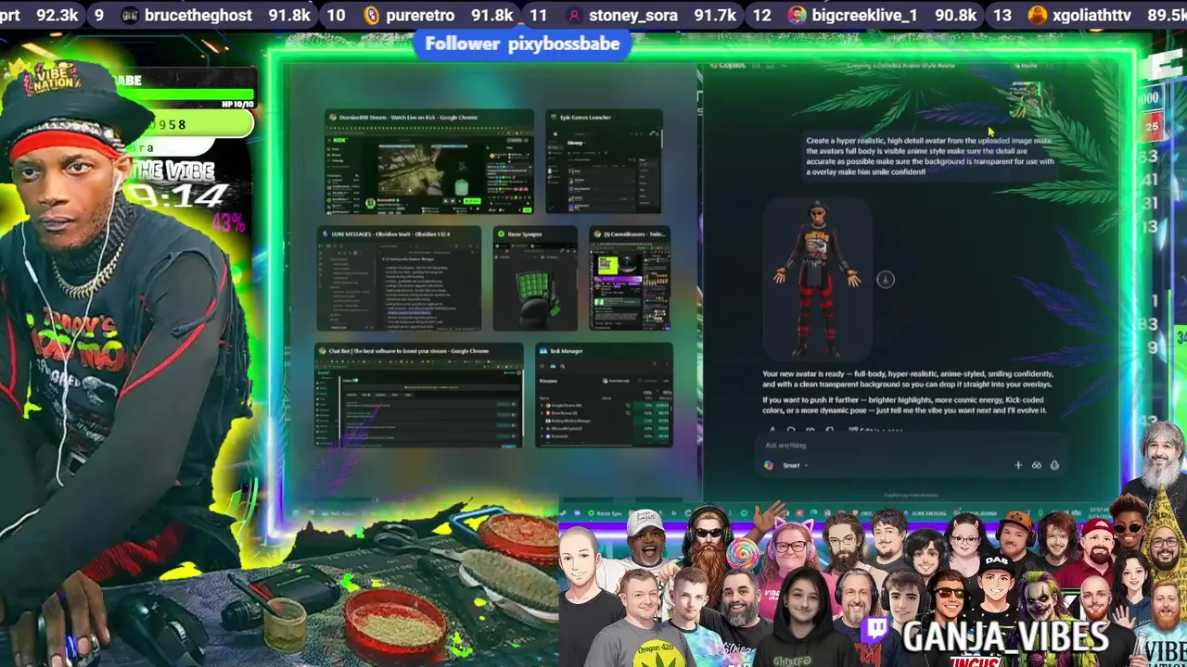Click the Copilot Vision glasses icon
The image size is (1187, 667).
point(1037,465)
